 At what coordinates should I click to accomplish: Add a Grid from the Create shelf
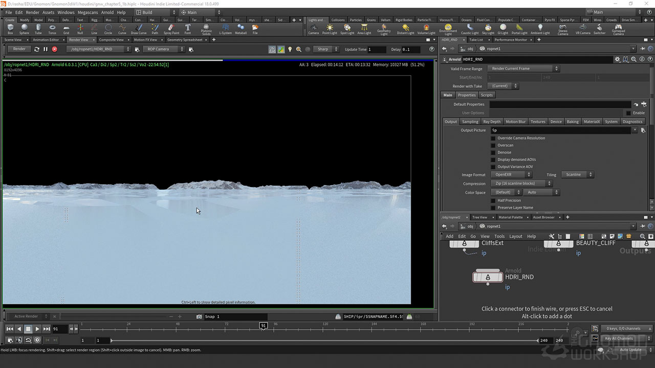66,29
